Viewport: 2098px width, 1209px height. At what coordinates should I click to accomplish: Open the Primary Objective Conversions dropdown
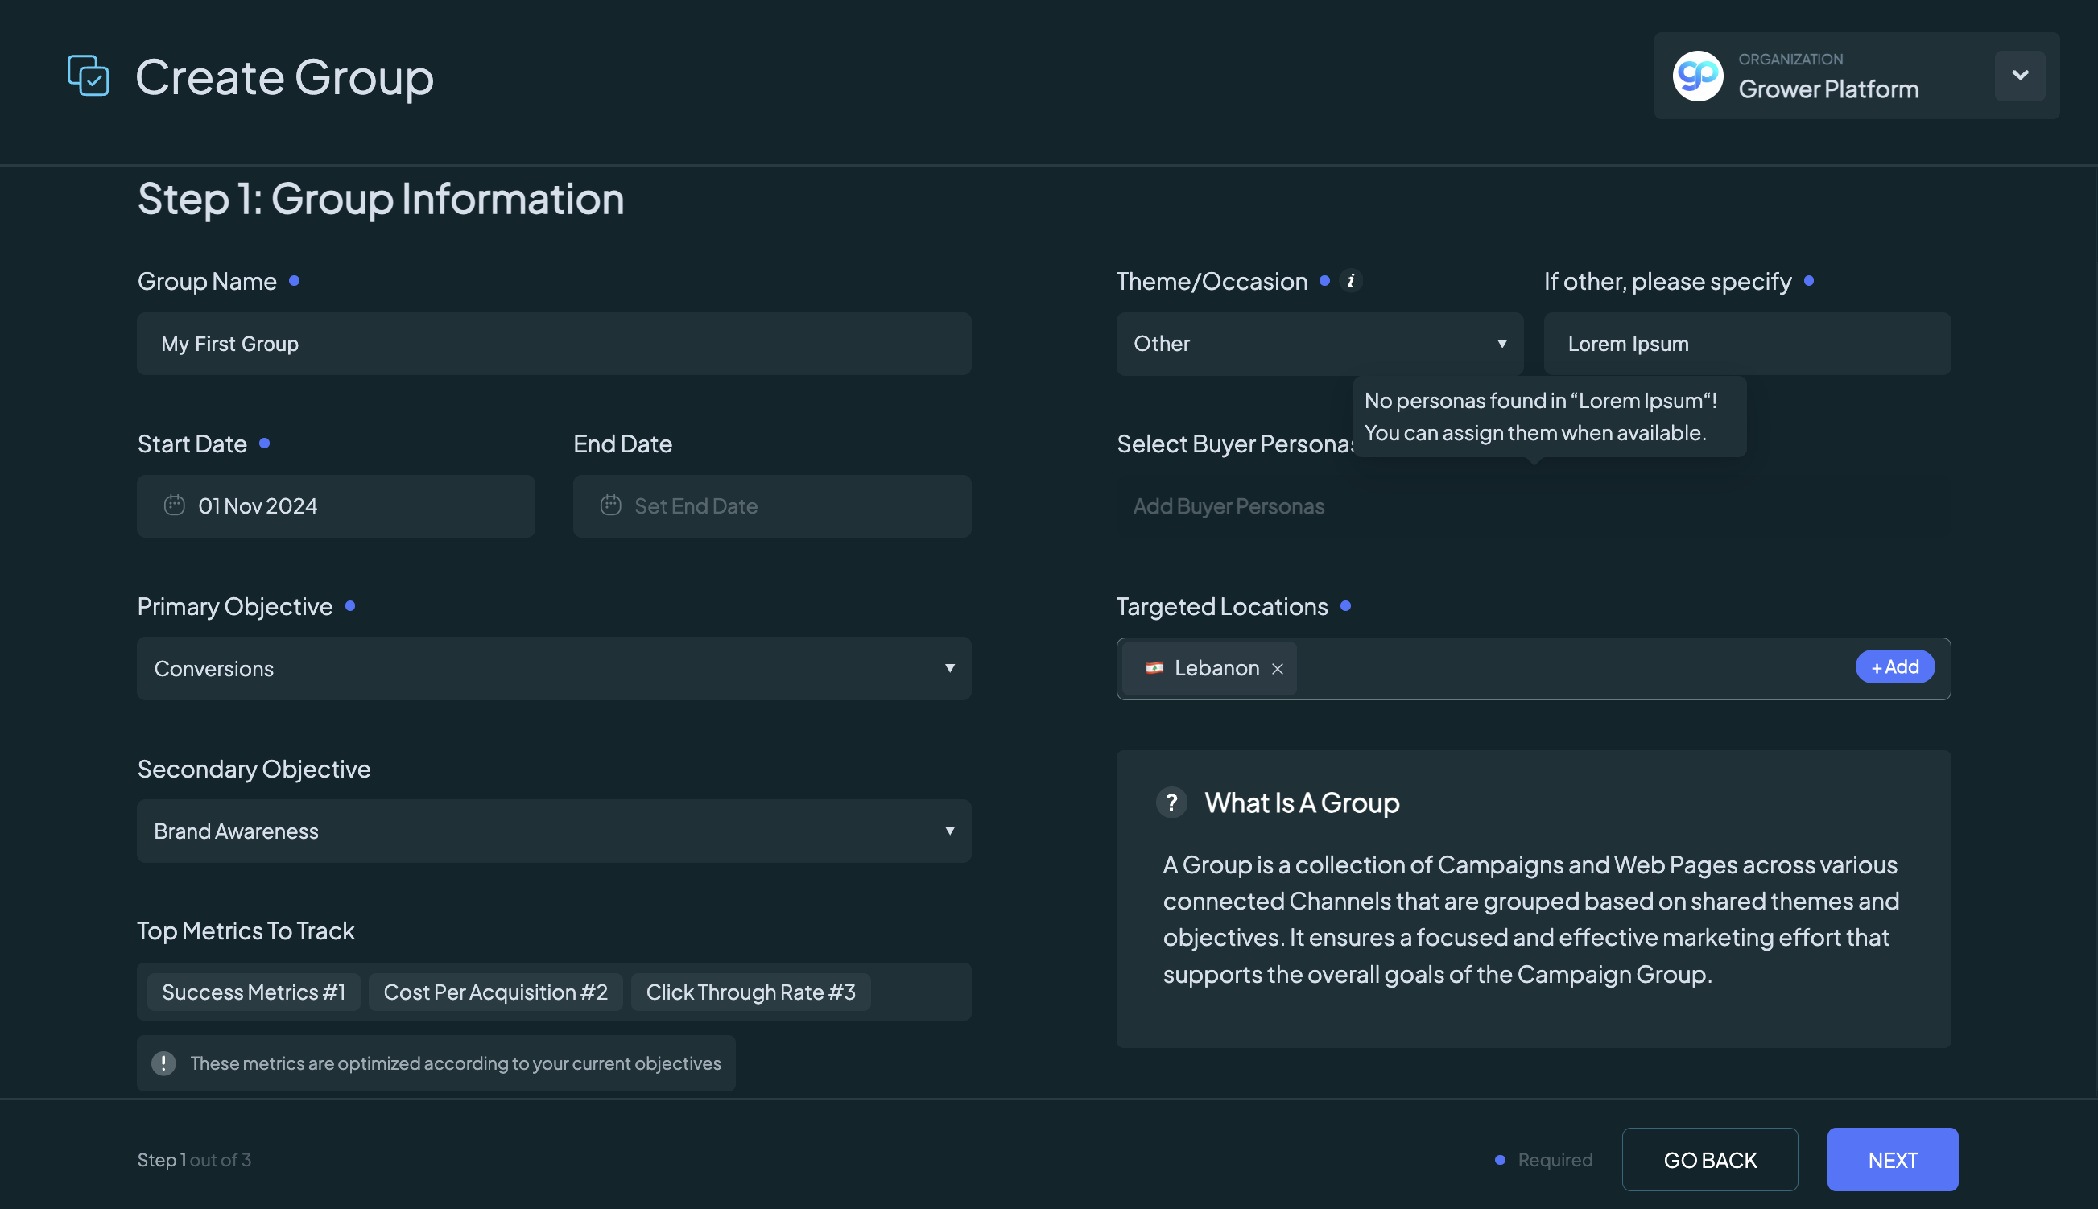(x=554, y=668)
